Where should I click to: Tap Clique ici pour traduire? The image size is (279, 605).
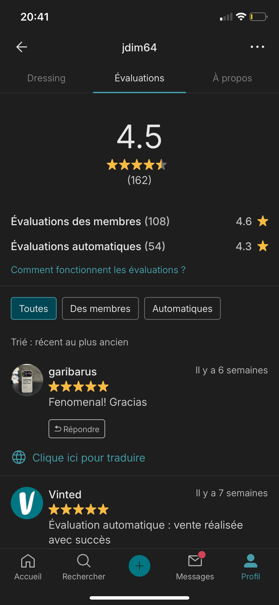(89, 458)
